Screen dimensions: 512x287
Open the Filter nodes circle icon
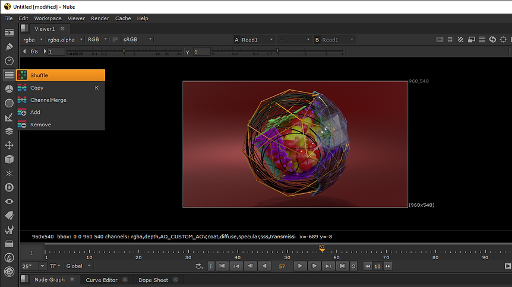tap(9, 103)
